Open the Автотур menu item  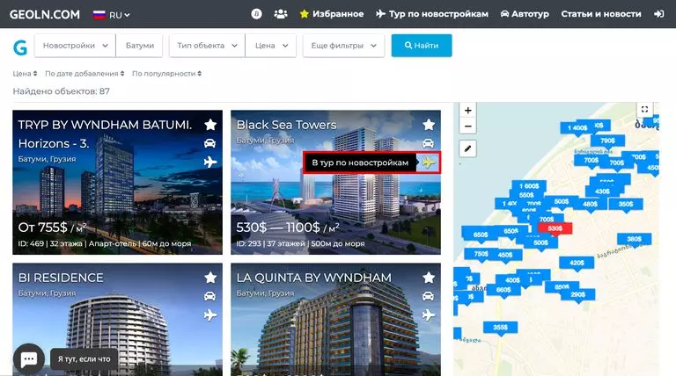click(525, 14)
